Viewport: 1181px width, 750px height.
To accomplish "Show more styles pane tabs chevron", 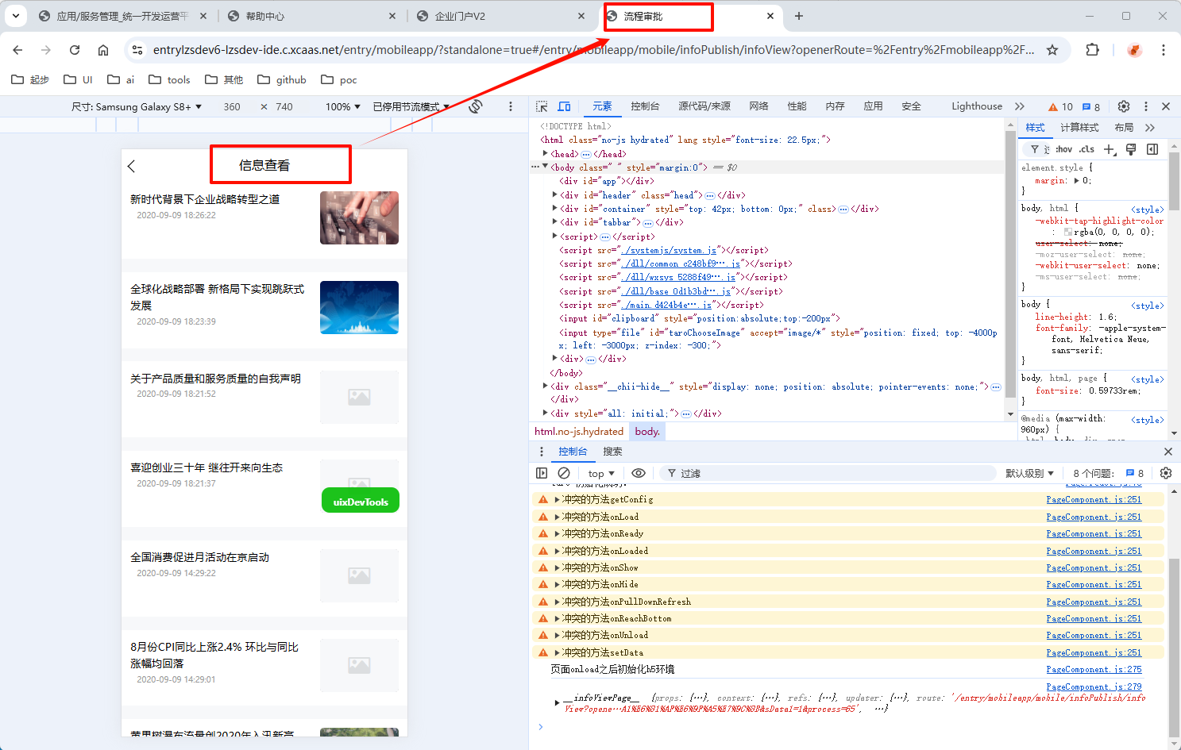I will point(1149,128).
